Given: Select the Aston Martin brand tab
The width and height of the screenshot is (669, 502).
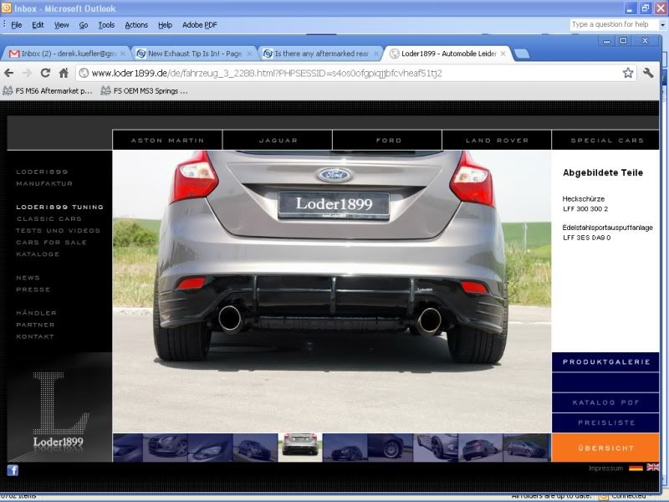Looking at the screenshot, I should [x=167, y=140].
